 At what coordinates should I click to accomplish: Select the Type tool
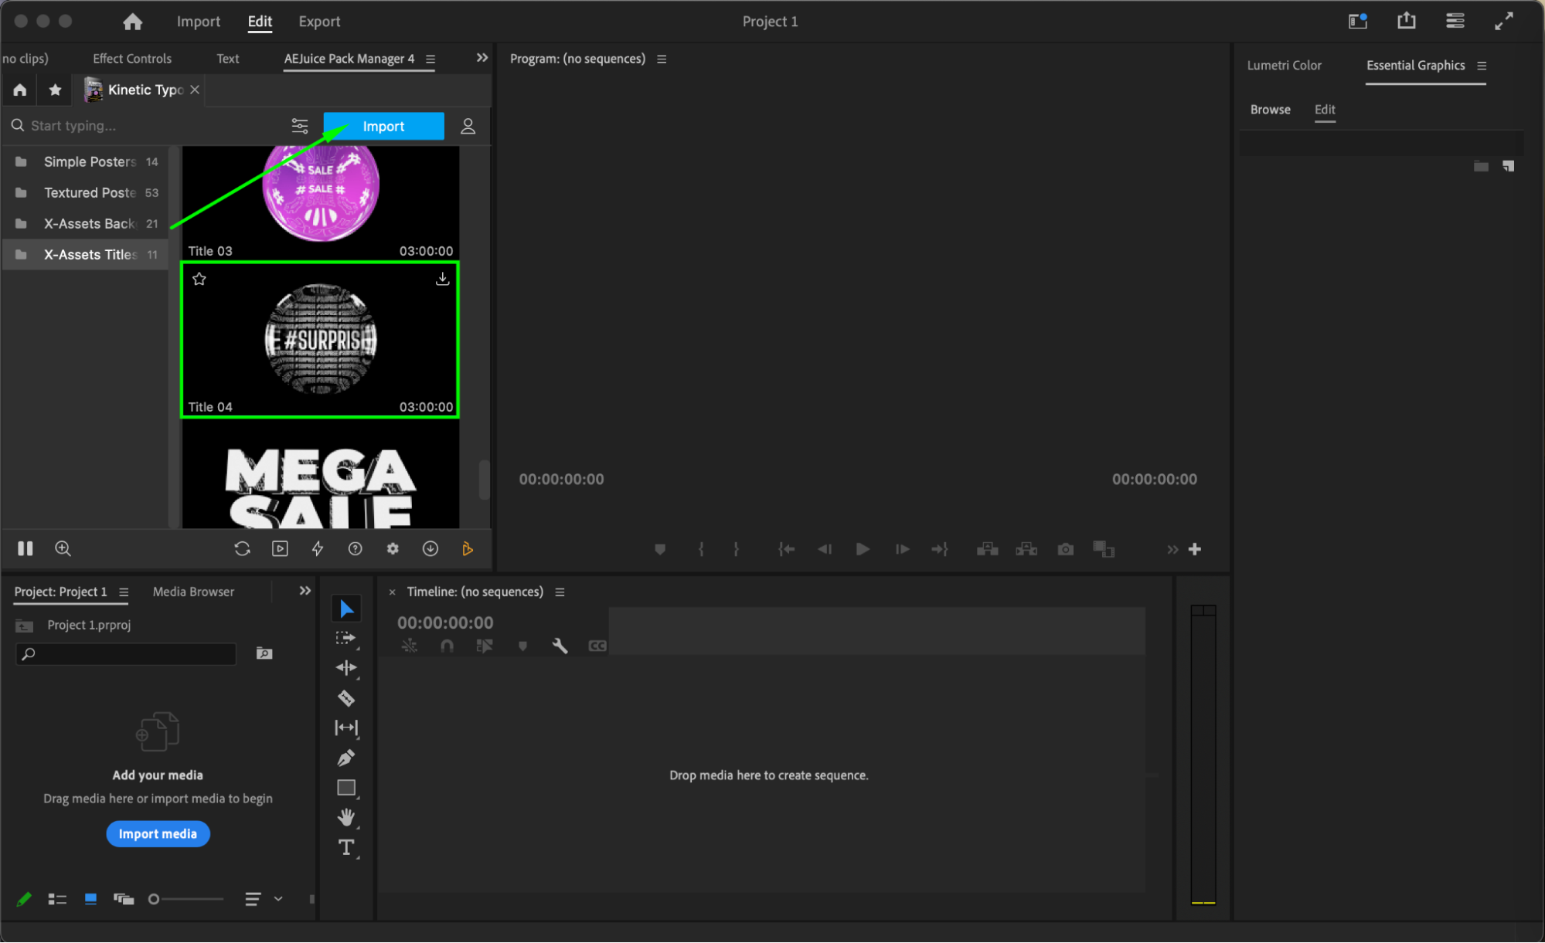point(346,847)
